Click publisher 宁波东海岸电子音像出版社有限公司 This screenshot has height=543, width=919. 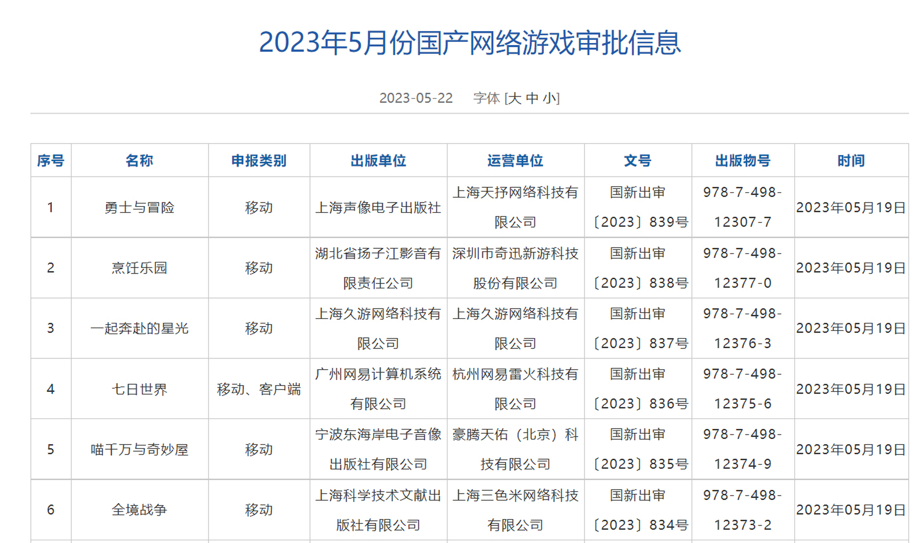click(x=378, y=450)
